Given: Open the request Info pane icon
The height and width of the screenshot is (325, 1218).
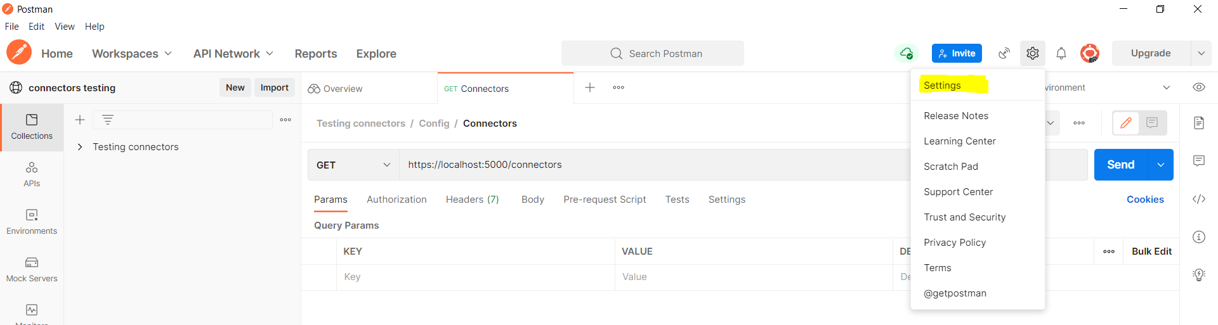Looking at the screenshot, I should [1199, 237].
